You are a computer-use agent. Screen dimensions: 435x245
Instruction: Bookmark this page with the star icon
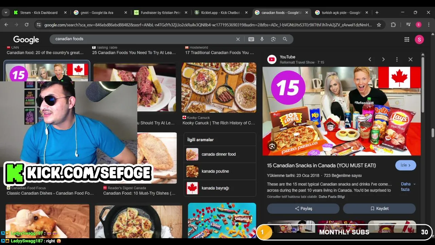[379, 25]
